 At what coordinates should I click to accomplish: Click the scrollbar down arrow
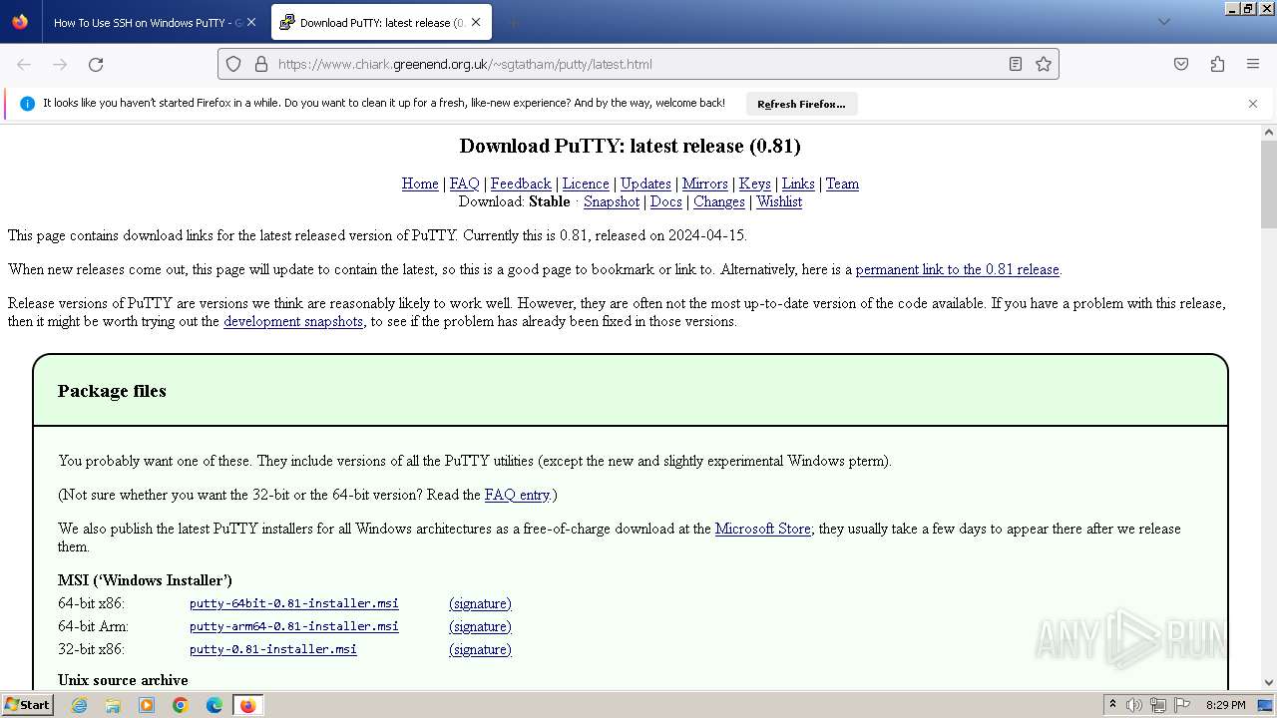(x=1269, y=683)
